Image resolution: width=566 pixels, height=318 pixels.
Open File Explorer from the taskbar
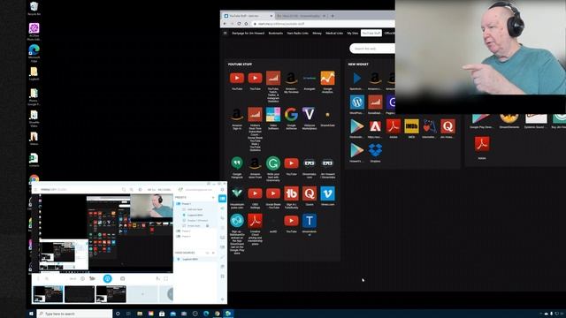point(140,314)
